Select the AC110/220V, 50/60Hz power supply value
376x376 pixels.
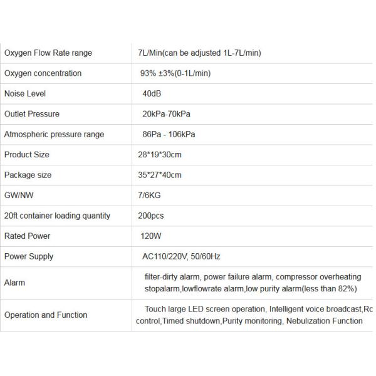pos(182,256)
